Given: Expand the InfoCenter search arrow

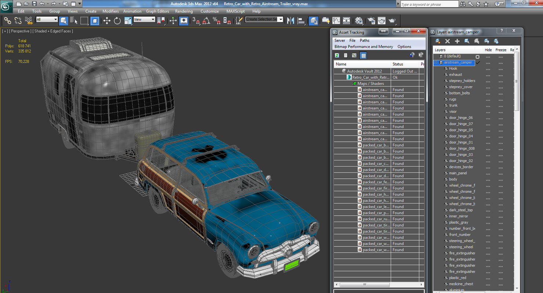Looking at the screenshot, I should point(398,4).
